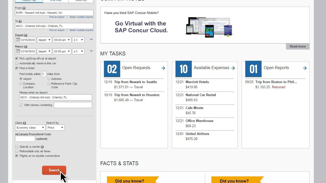
Task: Open the 03:00 pm return time dropdown
Action: (x=62, y=51)
